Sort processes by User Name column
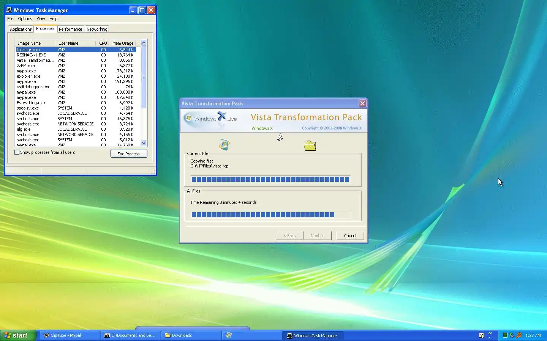Screen dimensions: 547x341 (75, 43)
